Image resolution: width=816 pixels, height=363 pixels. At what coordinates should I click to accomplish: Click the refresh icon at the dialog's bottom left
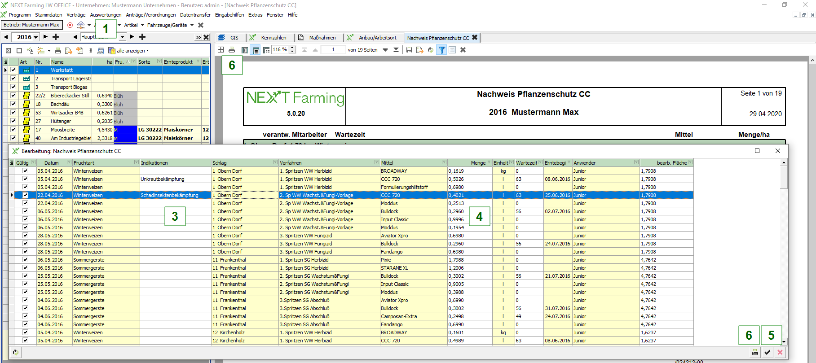point(16,352)
